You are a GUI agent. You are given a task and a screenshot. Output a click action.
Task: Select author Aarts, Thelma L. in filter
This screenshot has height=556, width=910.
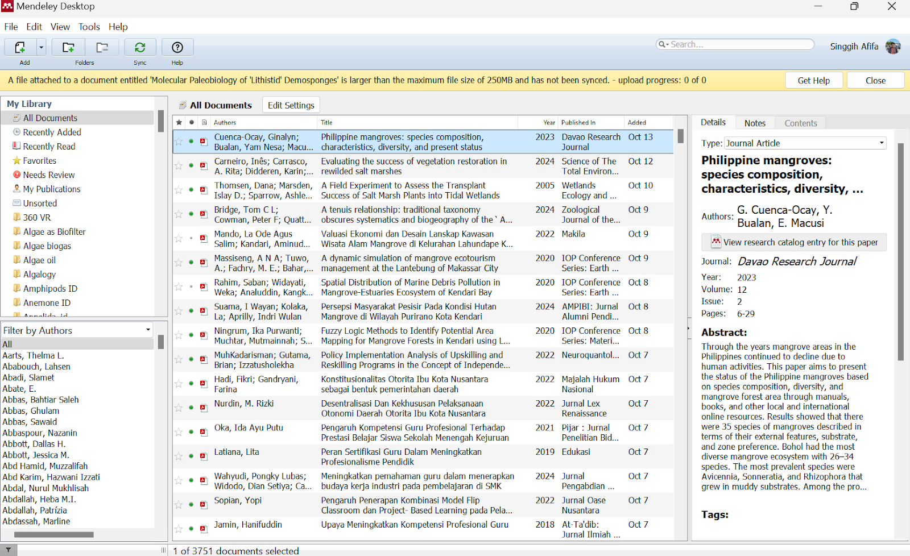(33, 355)
